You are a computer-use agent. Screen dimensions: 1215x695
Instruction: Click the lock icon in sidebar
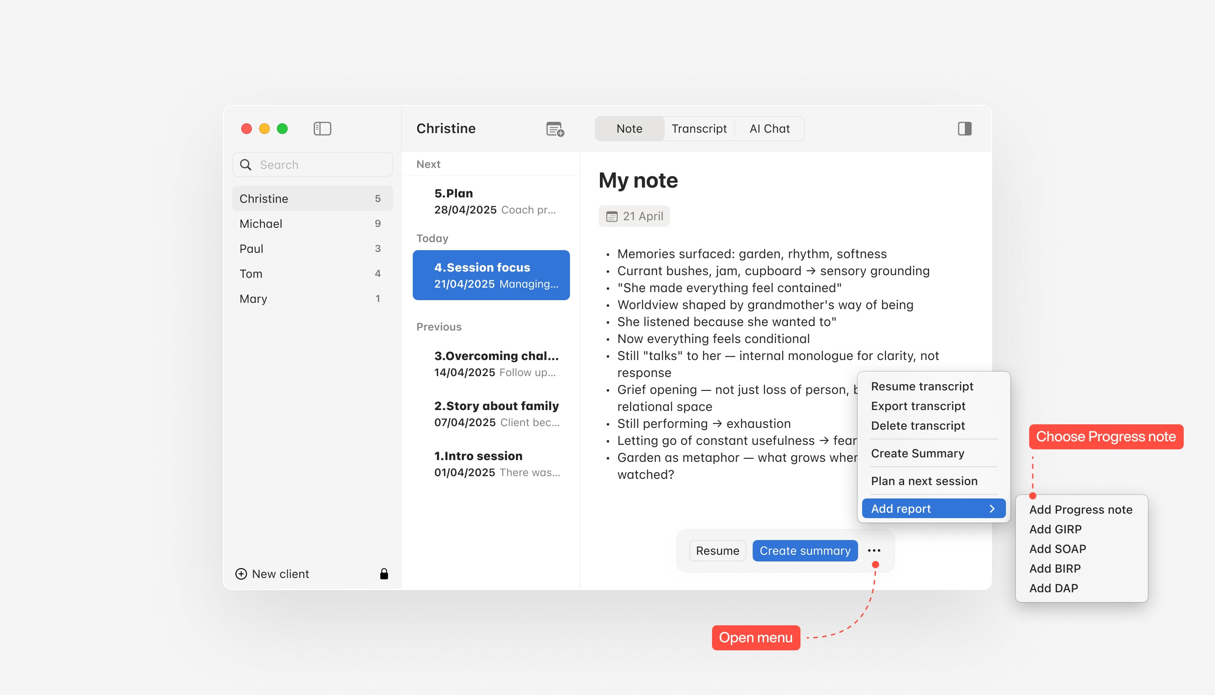384,574
